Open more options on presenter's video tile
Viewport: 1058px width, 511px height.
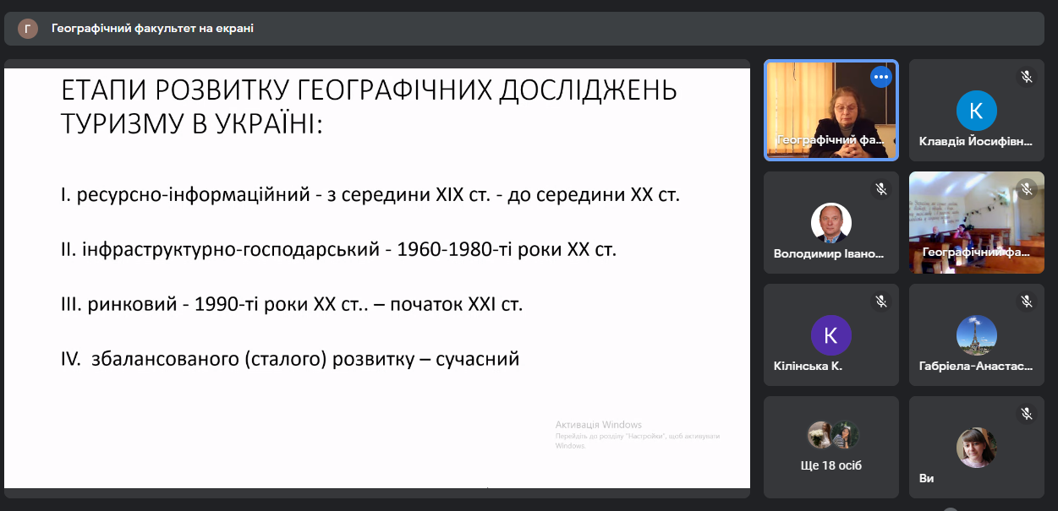(x=881, y=77)
